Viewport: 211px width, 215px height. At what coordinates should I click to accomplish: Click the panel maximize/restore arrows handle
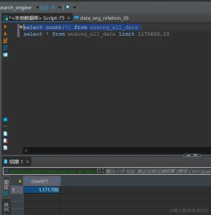pyautogui.click(x=192, y=155)
